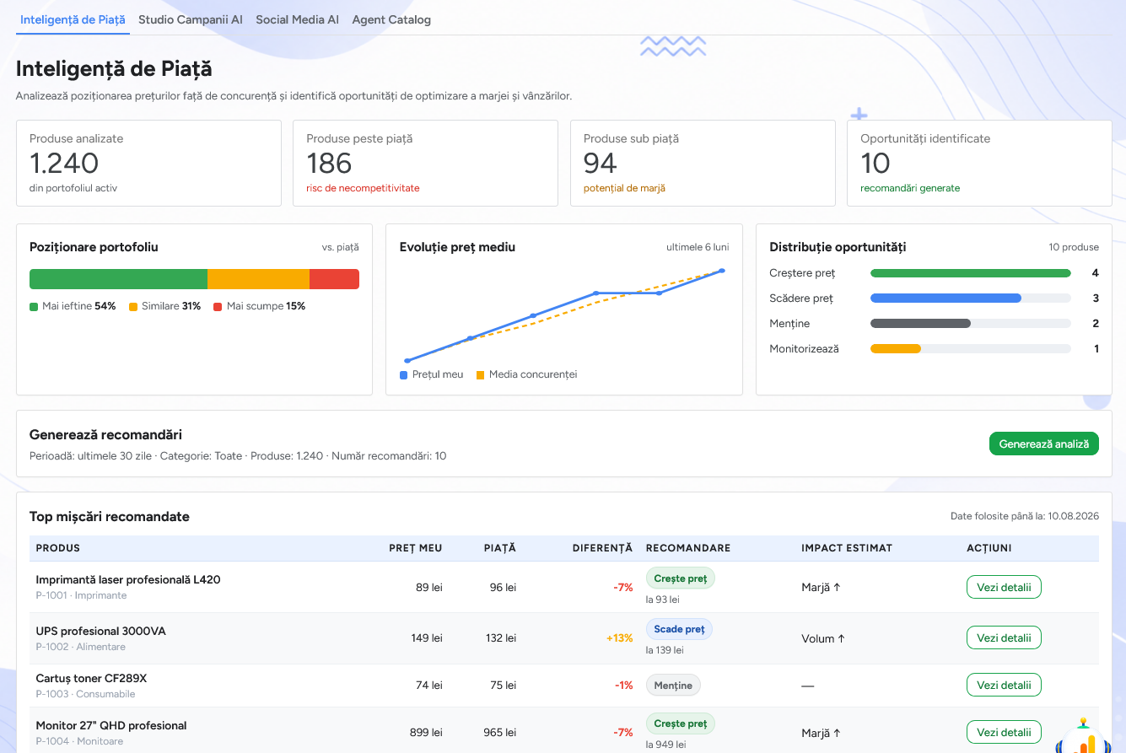Viewport: 1126px width, 753px height.
Task: Click the orange Similare legend swatch
Action: tap(133, 307)
